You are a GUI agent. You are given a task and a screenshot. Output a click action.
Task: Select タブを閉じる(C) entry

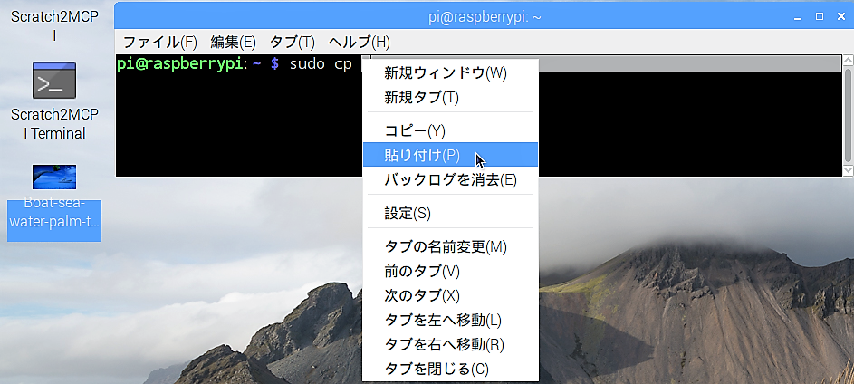point(450,370)
